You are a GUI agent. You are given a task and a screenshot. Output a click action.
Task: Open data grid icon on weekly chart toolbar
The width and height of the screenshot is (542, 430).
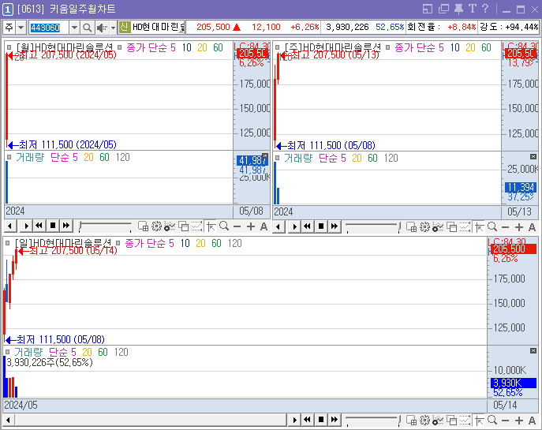tap(411, 226)
